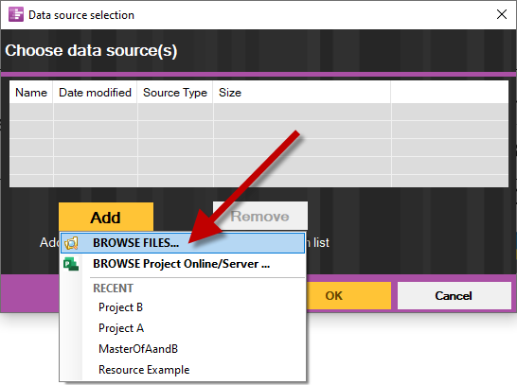Click the Project Online/Server green icon

71,264
